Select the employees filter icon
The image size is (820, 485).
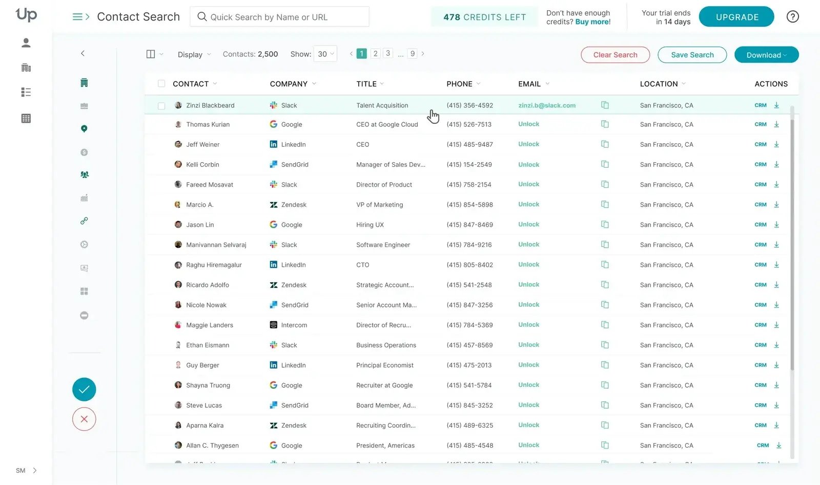point(84,174)
